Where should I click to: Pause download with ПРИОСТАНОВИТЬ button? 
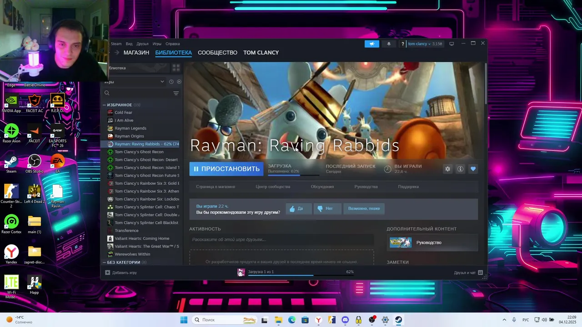click(x=226, y=169)
